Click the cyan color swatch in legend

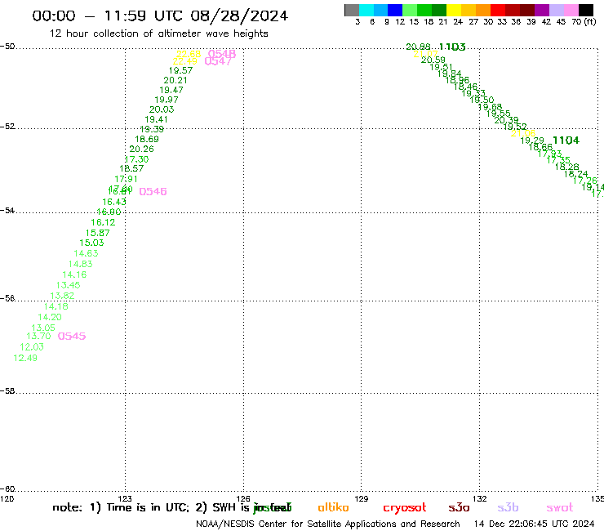366,10
